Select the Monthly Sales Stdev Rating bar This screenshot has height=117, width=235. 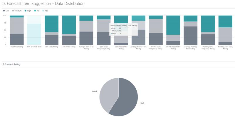(x=225, y=30)
